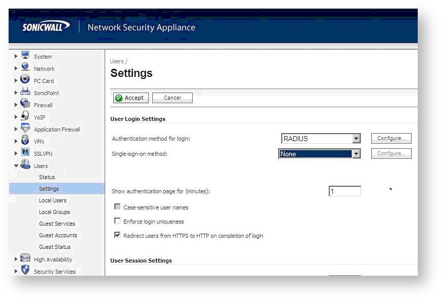442x300 pixels.
Task: Click the SonicPoint access point icon
Action: point(25,92)
